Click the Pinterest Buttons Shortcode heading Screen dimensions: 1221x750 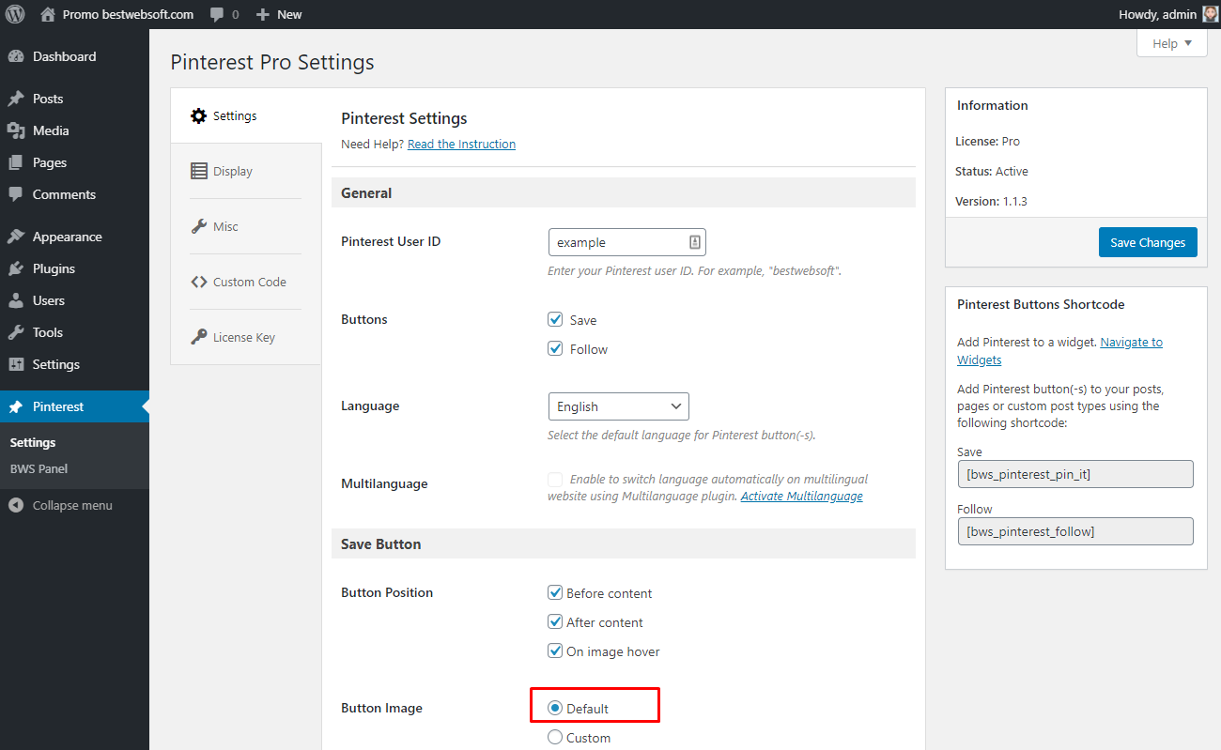click(1041, 304)
